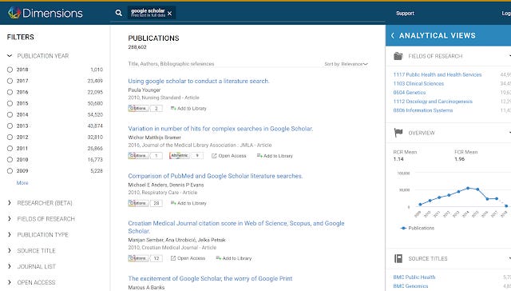Open the Sort by Relevance dropdown

(x=346, y=64)
